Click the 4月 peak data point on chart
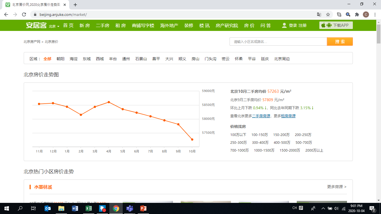The height and width of the screenshot is (214, 381). point(109,102)
